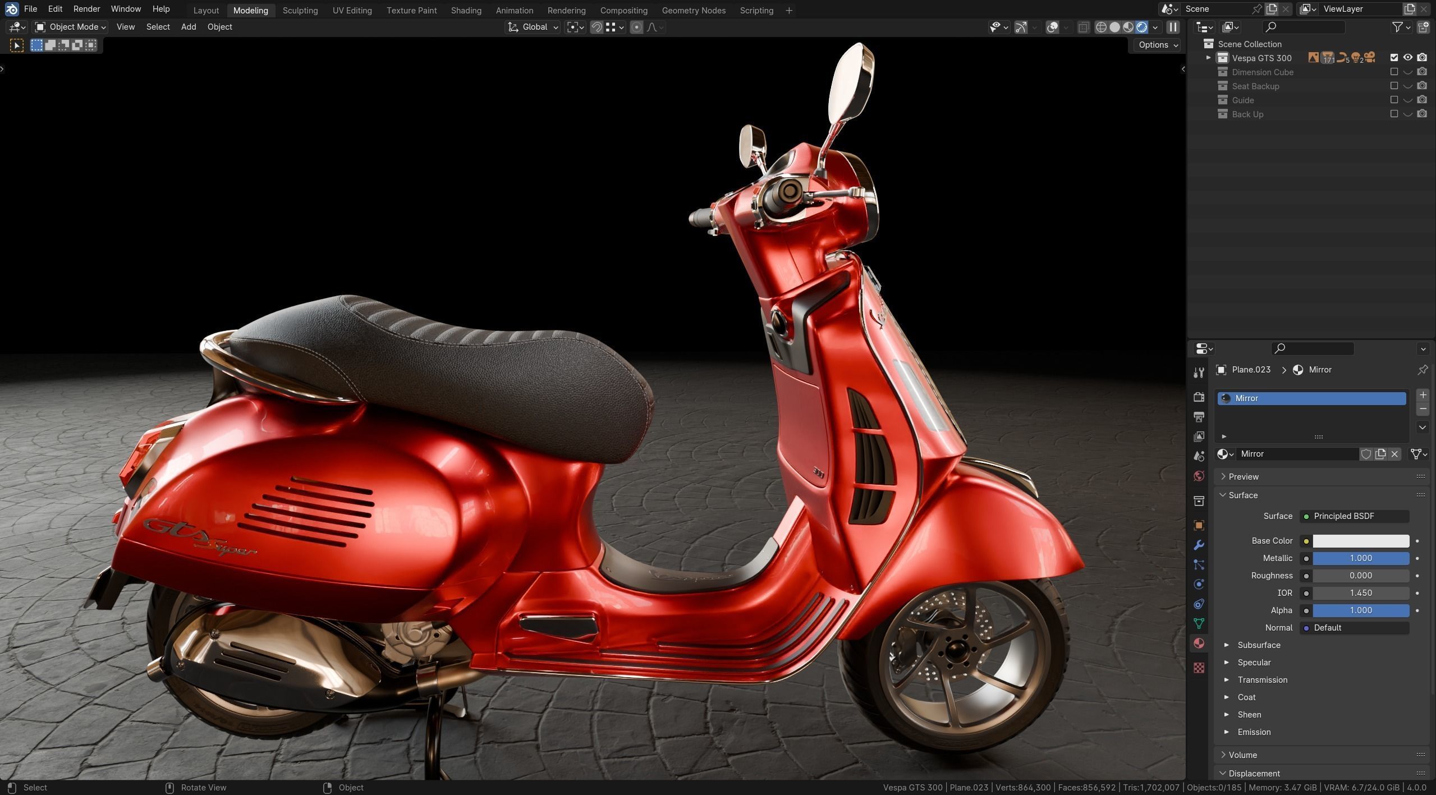The height and width of the screenshot is (795, 1436).
Task: Toggle snapping magnet in header
Action: pyautogui.click(x=597, y=27)
